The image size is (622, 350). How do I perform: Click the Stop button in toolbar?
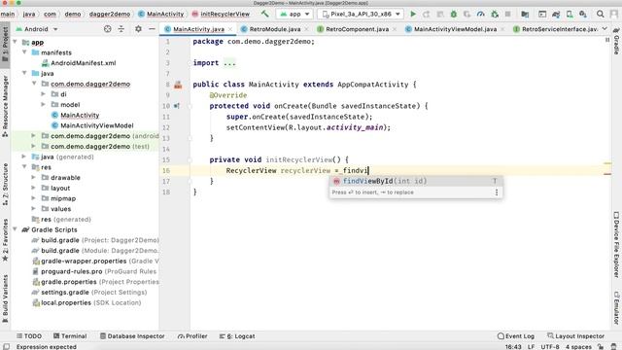[507, 14]
